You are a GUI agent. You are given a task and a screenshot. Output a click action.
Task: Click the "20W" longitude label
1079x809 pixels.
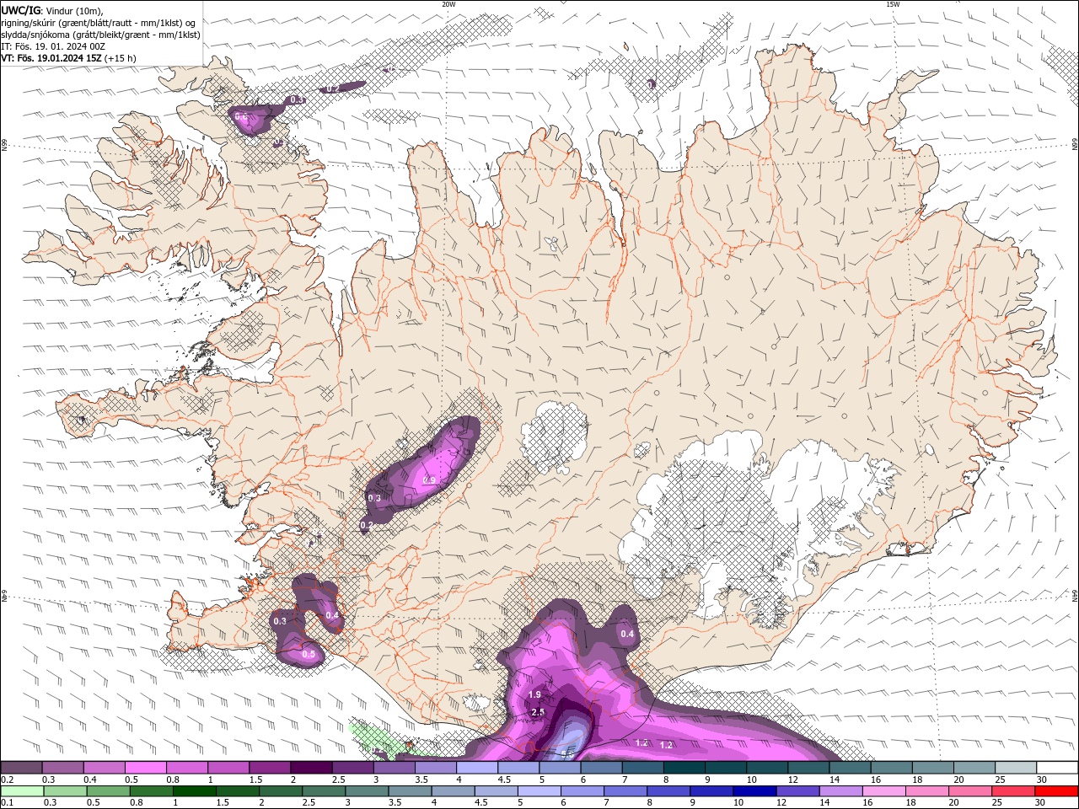click(448, 4)
